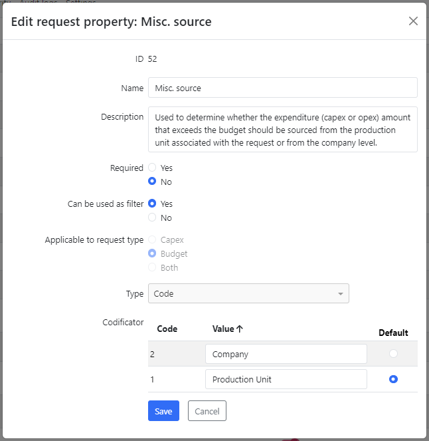Click the ID value 52
Viewport: 429px width, 441px height.
click(x=153, y=59)
